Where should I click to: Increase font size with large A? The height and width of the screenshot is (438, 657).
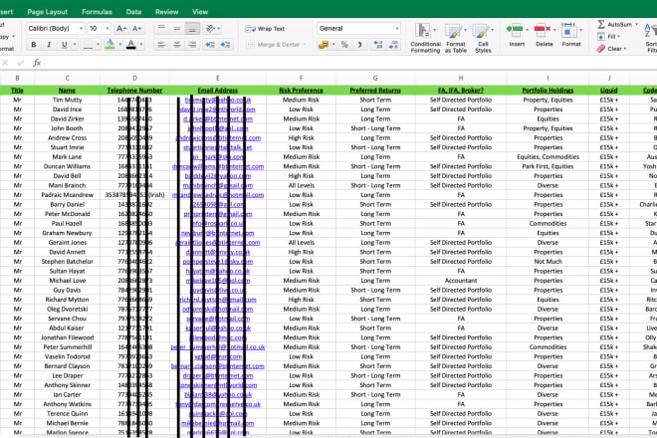tap(120, 29)
